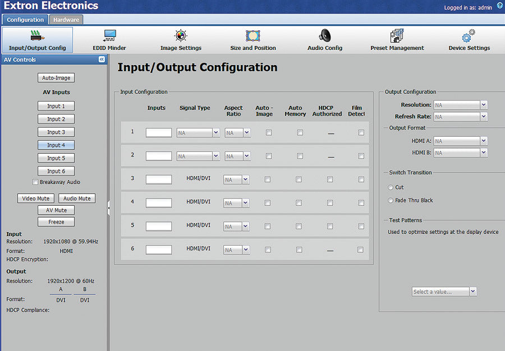Screen dimensions: 505x351
Task: Select Input 1 button
Action: click(x=56, y=106)
